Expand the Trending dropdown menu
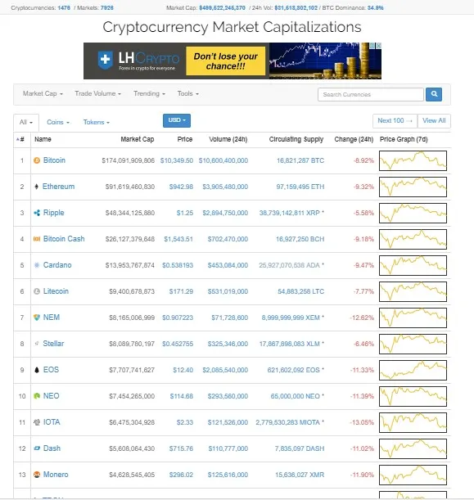This screenshot has width=474, height=500. [x=149, y=93]
